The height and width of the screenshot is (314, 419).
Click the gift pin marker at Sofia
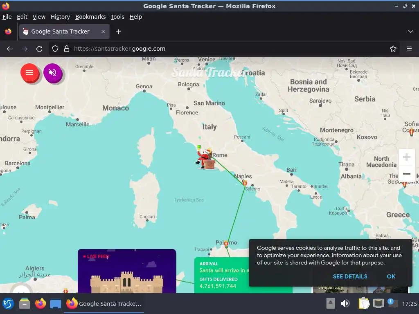click(412, 131)
